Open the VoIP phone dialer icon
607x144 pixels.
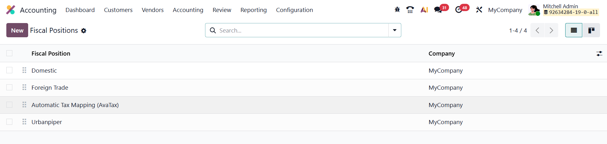pos(410,10)
